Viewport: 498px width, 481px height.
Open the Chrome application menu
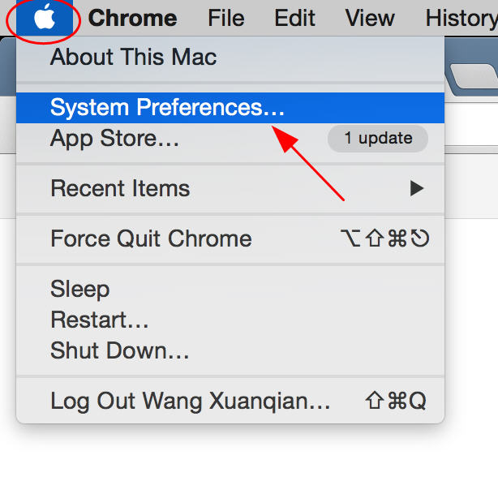coord(132,18)
